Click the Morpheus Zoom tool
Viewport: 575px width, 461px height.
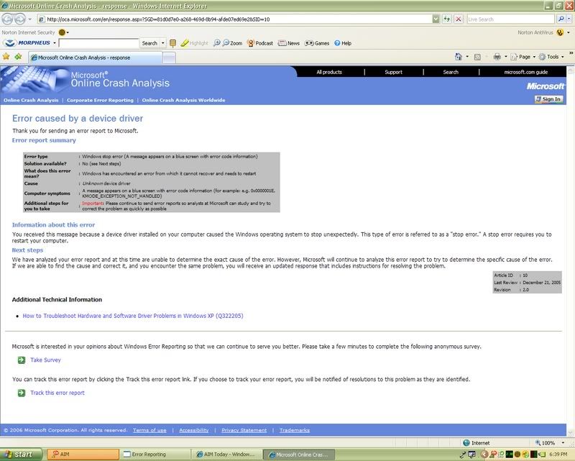click(231, 43)
